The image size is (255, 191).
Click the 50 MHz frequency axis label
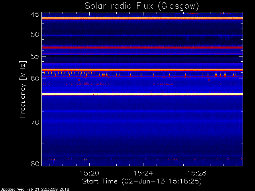[x=35, y=35]
